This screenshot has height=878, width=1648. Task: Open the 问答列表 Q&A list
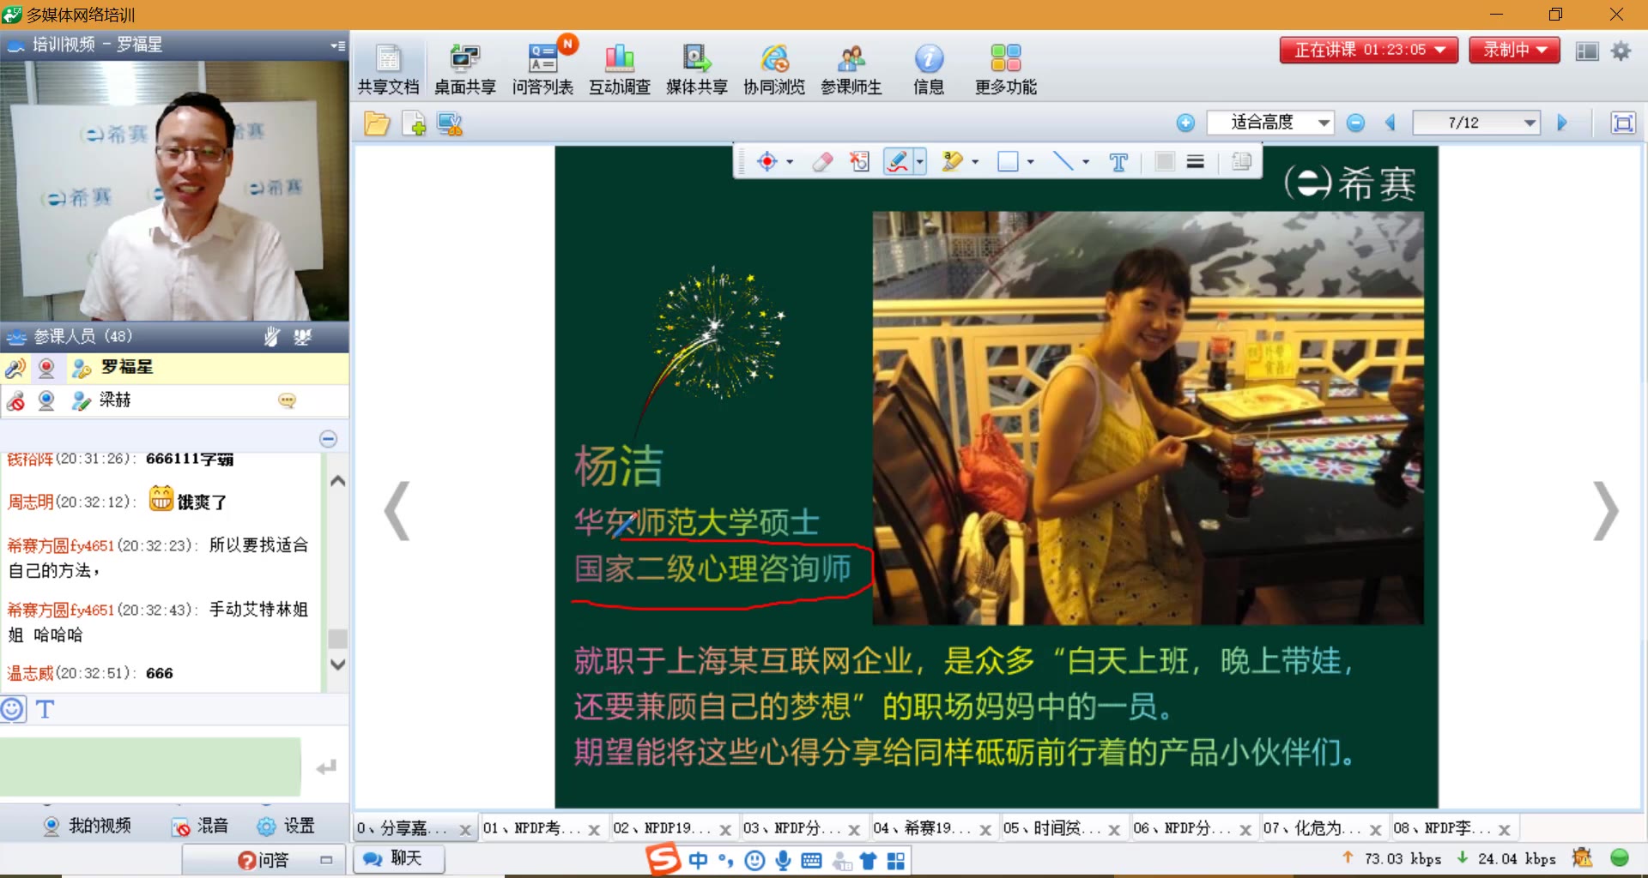542,69
